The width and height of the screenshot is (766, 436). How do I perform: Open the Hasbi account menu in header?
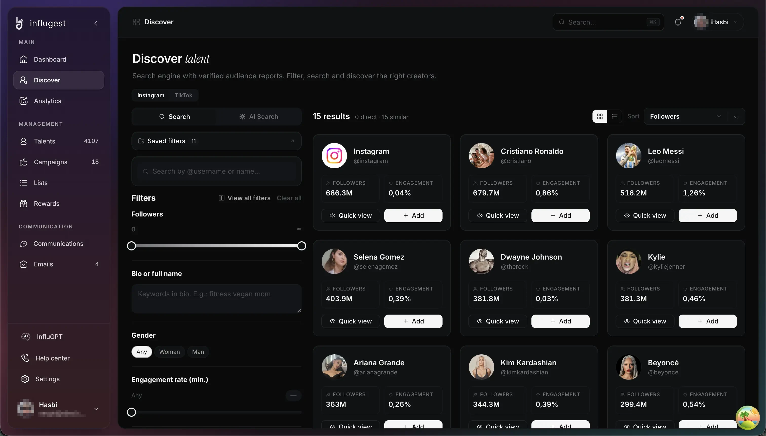(x=718, y=22)
